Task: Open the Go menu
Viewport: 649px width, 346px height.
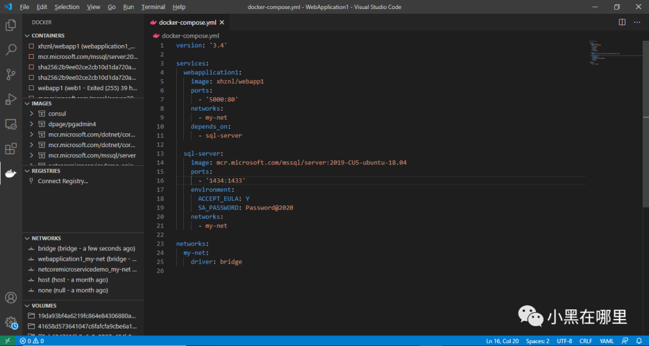Action: pos(111,7)
